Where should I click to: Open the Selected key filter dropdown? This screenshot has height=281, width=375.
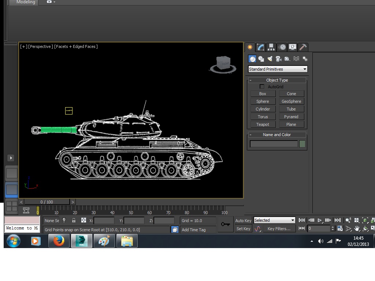pos(293,220)
